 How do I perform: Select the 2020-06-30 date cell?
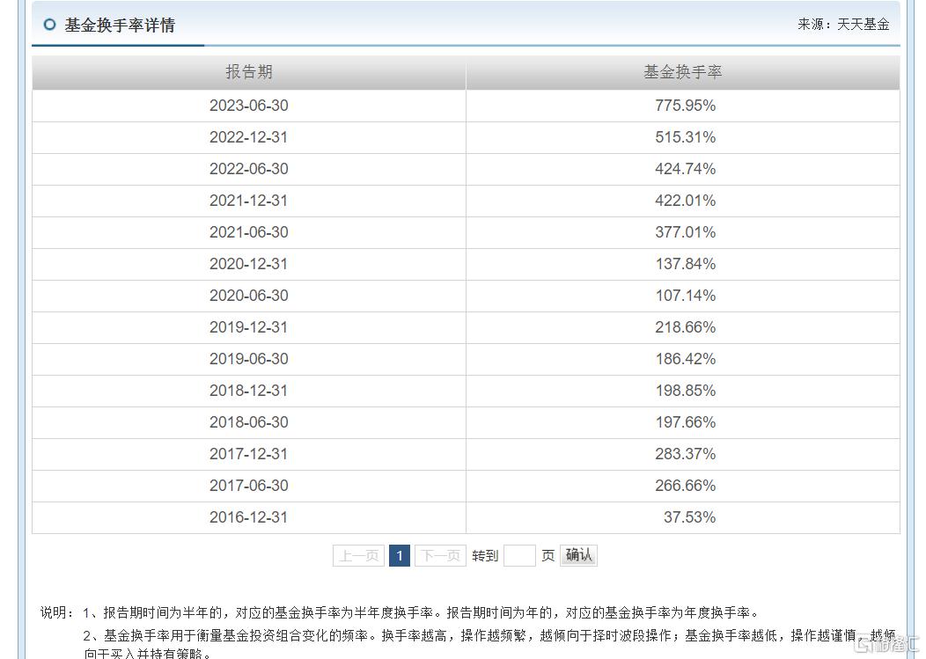click(x=248, y=296)
